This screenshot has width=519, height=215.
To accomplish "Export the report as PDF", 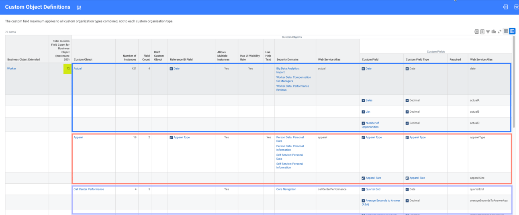I will [x=516, y=7].
